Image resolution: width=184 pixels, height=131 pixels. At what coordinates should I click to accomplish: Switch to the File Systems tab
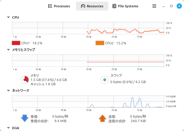coord(125,6)
